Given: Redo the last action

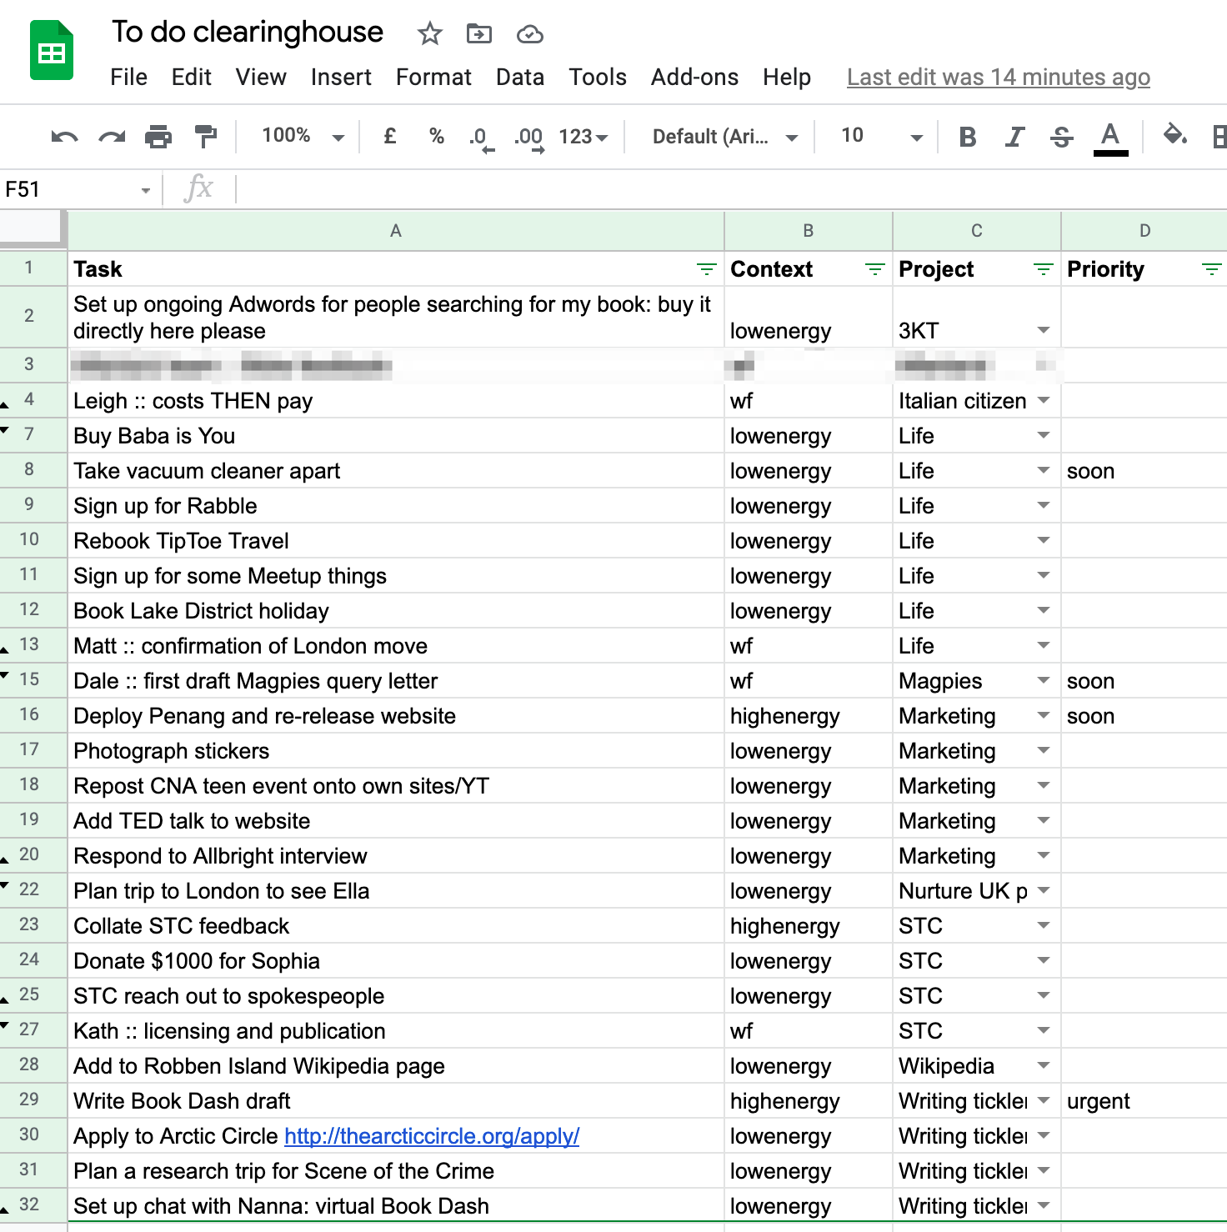Looking at the screenshot, I should (x=112, y=136).
